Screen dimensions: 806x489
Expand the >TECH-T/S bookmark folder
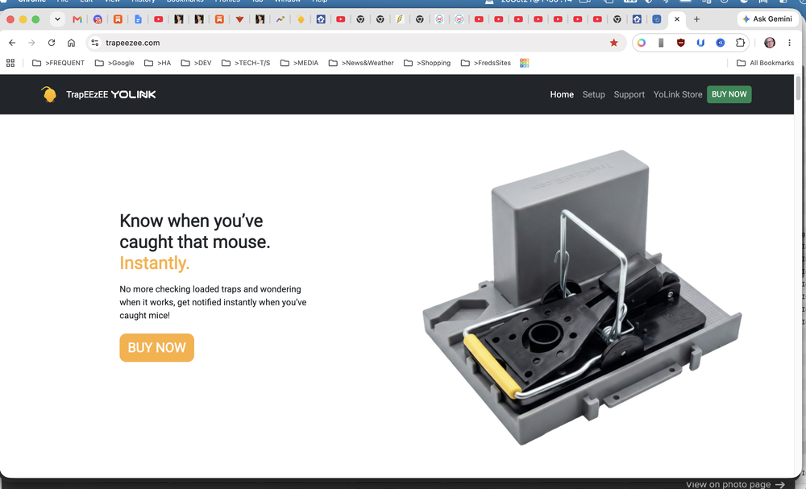(246, 63)
